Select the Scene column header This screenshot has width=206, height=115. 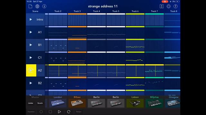tap(35, 11)
